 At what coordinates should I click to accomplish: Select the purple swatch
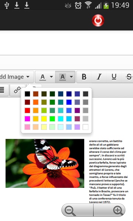[x=77, y=110]
